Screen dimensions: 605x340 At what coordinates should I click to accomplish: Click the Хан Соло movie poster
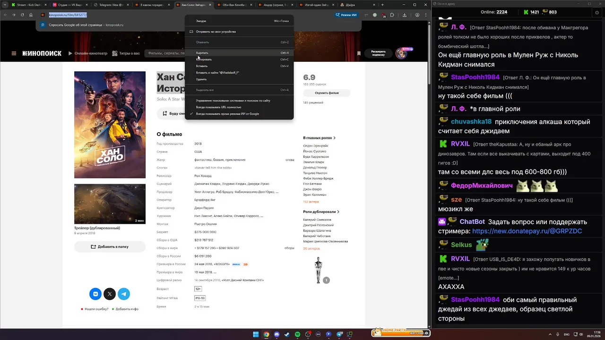(x=110, y=125)
